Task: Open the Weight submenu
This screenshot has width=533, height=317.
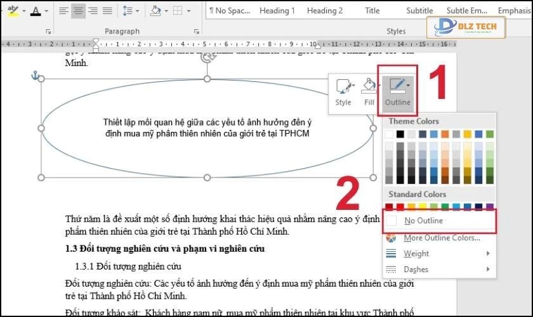Action: pyautogui.click(x=416, y=254)
